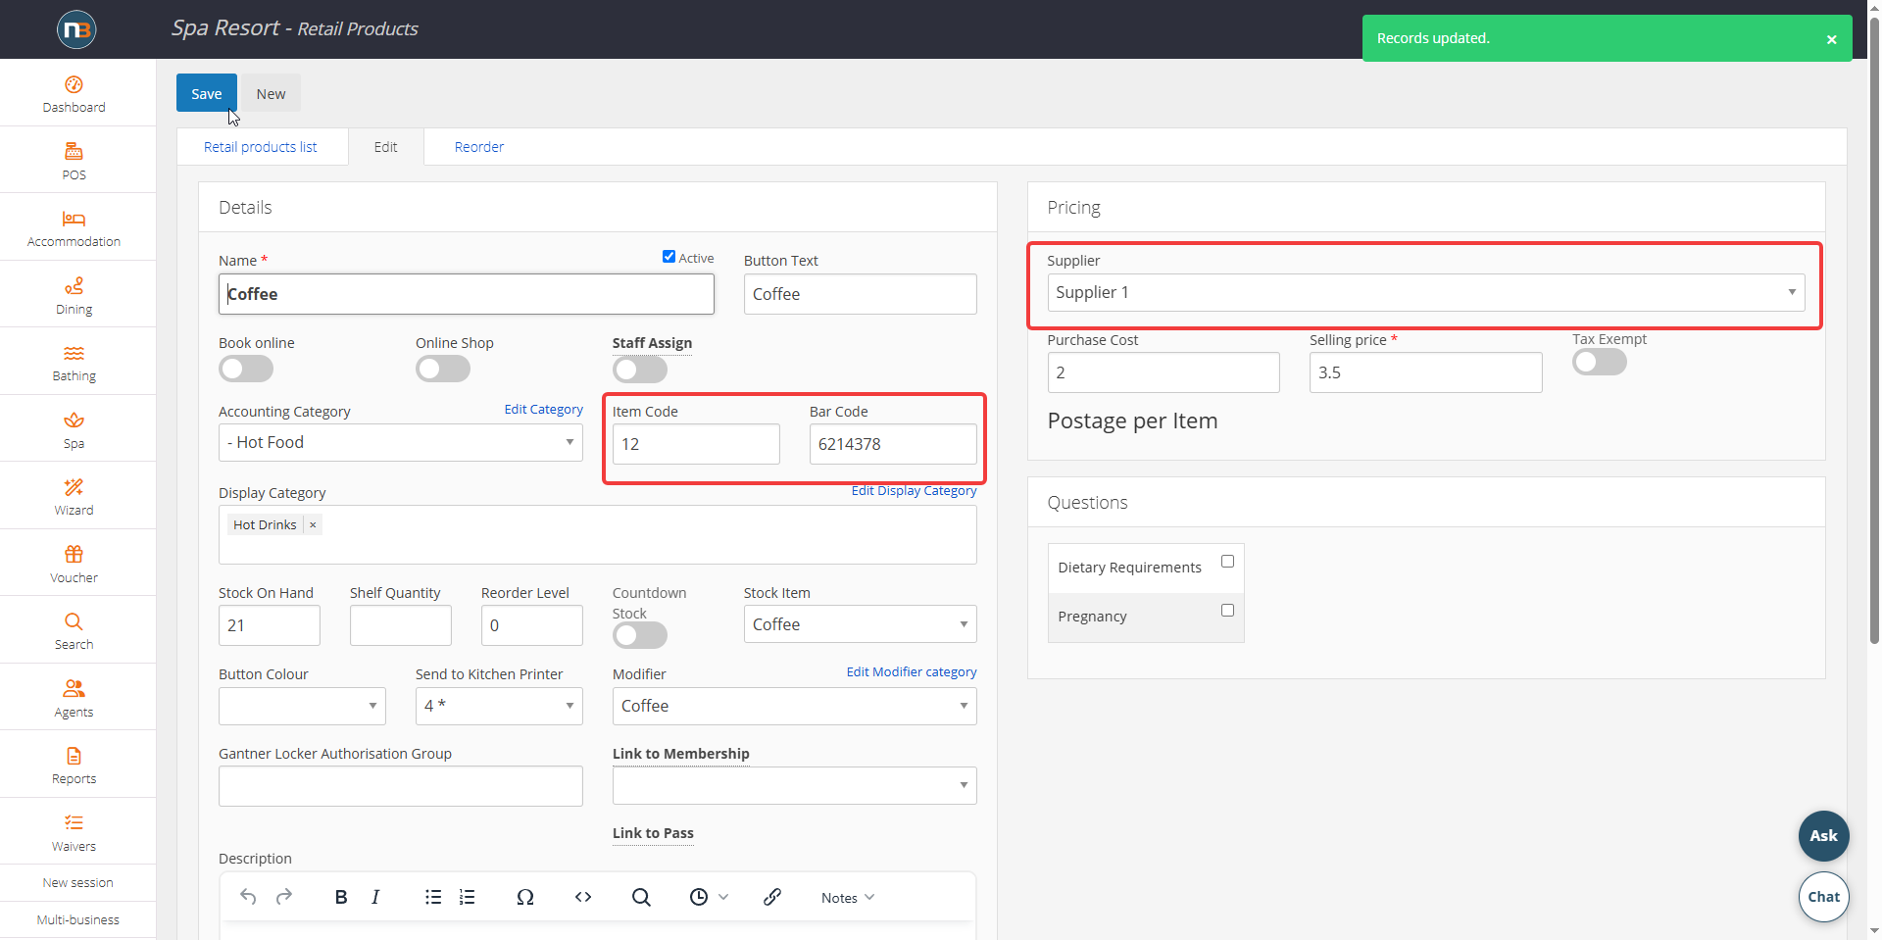
Task: Open the Chat button
Action: click(1823, 897)
